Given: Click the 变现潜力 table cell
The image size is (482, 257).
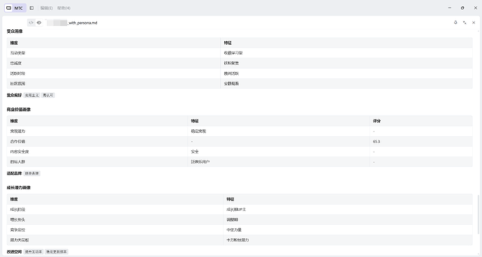Looking at the screenshot, I should (x=97, y=131).
